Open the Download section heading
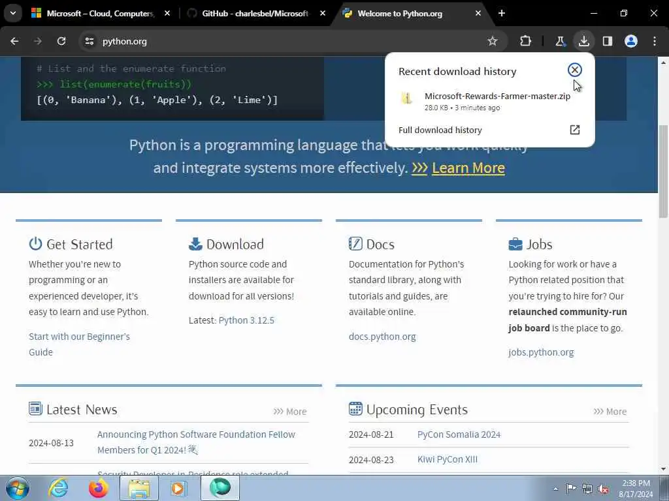 (235, 245)
